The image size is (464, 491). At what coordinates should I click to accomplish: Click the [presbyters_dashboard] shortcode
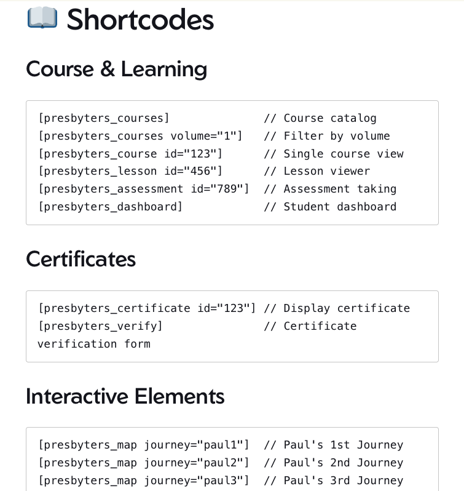[110, 207]
